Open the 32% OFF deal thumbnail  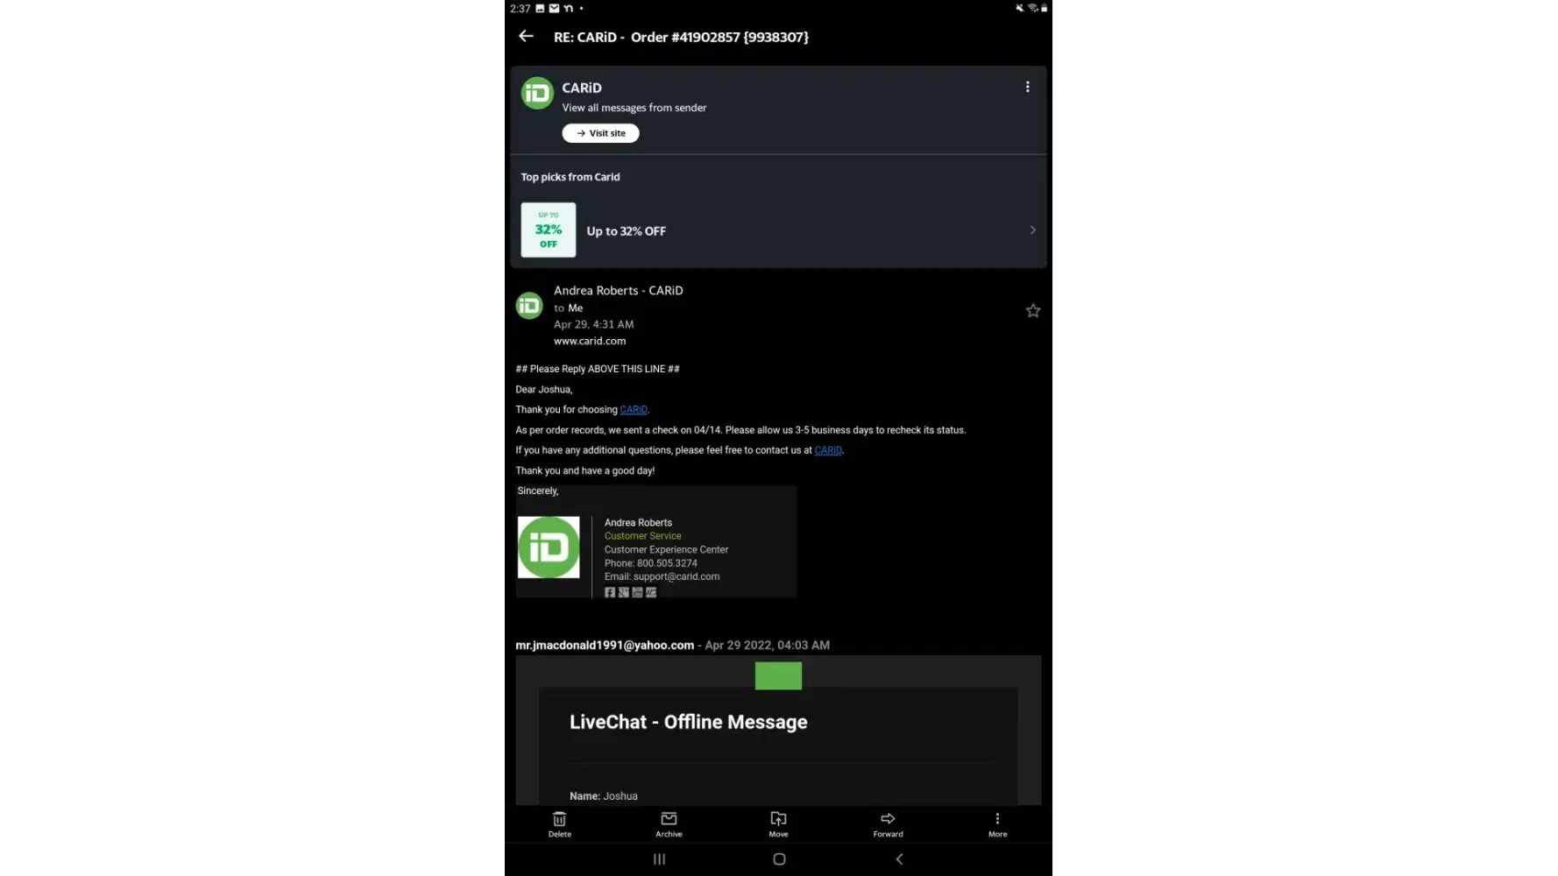549,230
